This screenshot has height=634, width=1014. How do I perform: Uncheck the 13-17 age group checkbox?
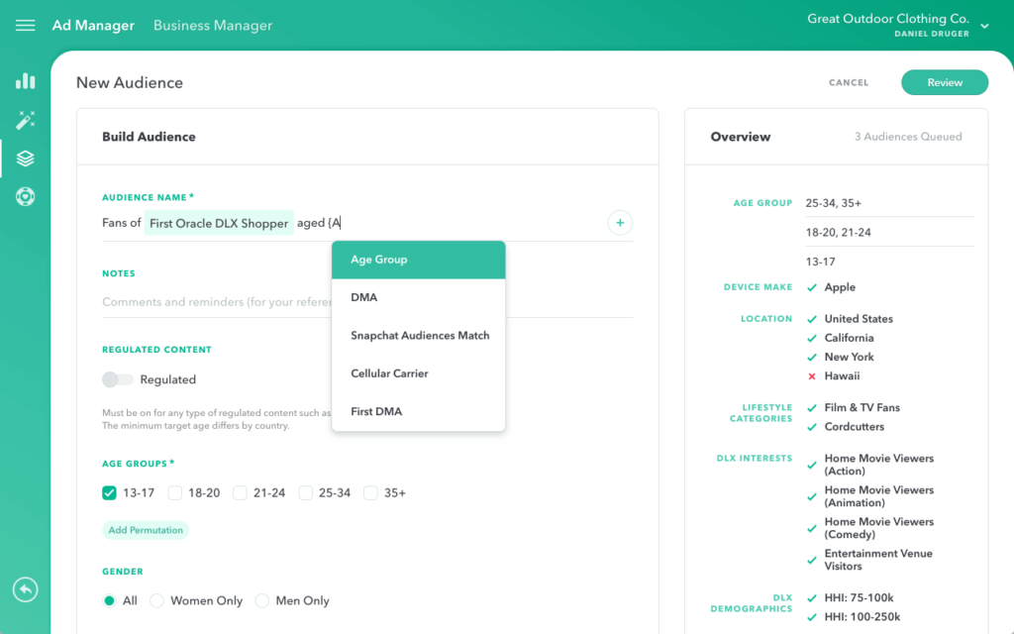tap(110, 492)
